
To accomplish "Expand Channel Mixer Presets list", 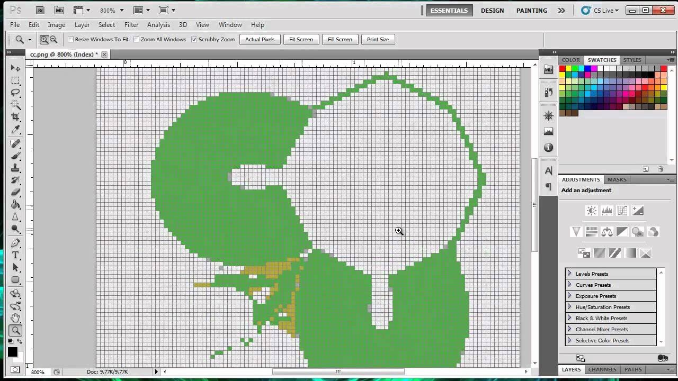I will 569,329.
